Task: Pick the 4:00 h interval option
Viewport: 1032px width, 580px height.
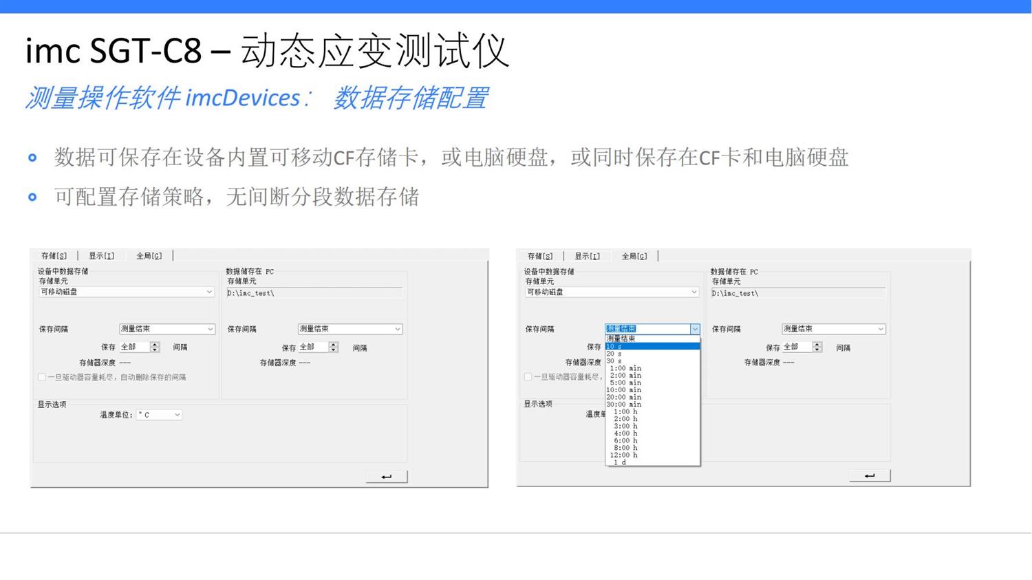Action: pyautogui.click(x=652, y=433)
